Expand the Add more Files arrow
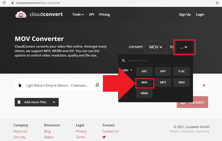Image resolution: width=222 pixels, height=141 pixels. (x=54, y=102)
